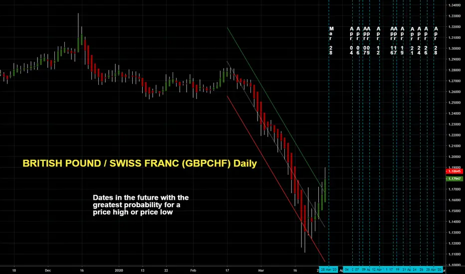The width and height of the screenshot is (465, 274).
Task: Click the vertical 'Apr 24' text annotation
Action: 419,40
